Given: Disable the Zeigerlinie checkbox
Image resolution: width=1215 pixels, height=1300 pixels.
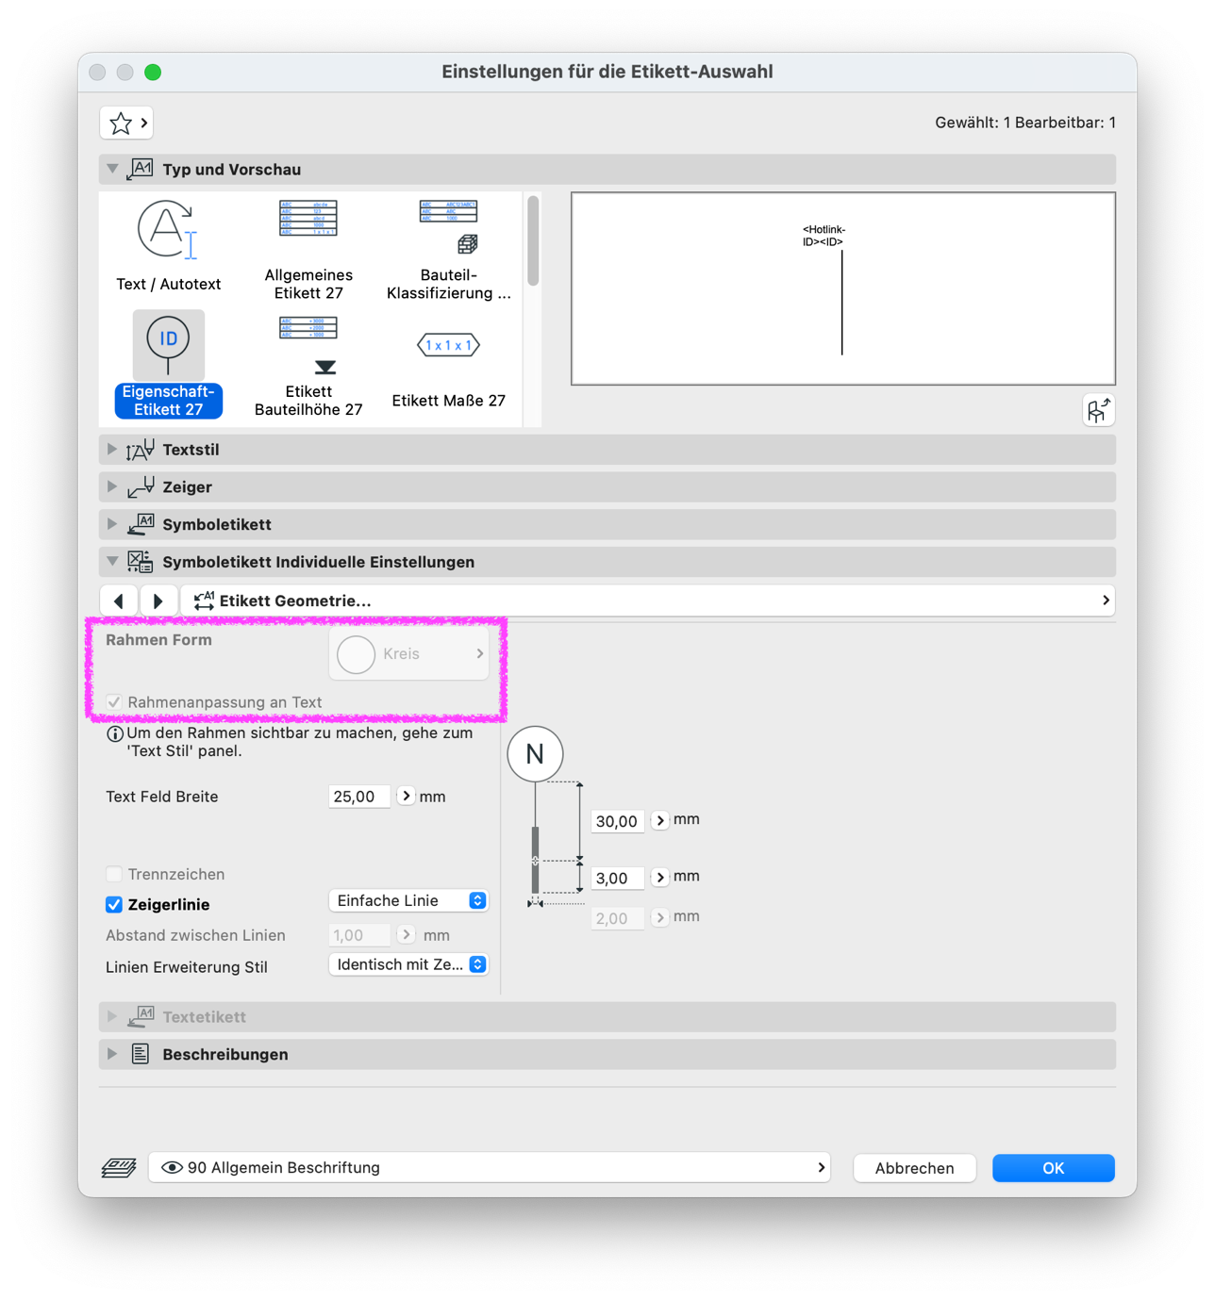Looking at the screenshot, I should [114, 904].
